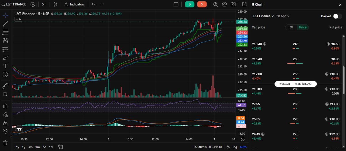Select the Fibonacci/Gann lines tool
The image size is (346, 151).
tap(5, 32)
